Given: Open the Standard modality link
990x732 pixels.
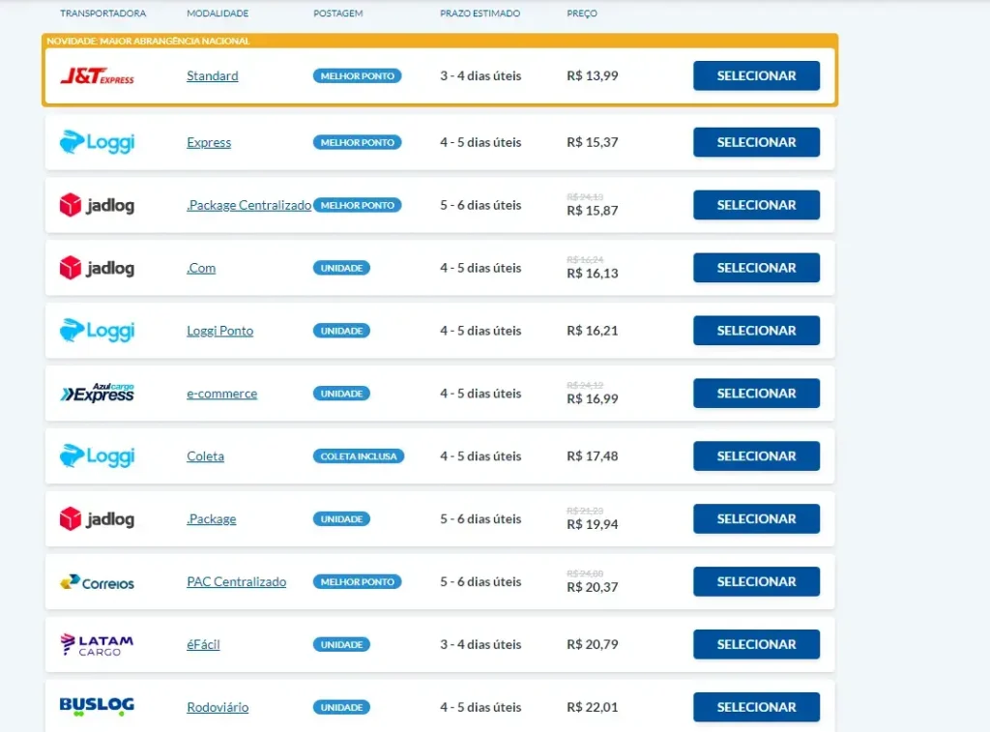Looking at the screenshot, I should [212, 75].
